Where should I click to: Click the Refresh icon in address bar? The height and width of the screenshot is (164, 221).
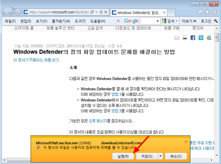click(x=101, y=12)
